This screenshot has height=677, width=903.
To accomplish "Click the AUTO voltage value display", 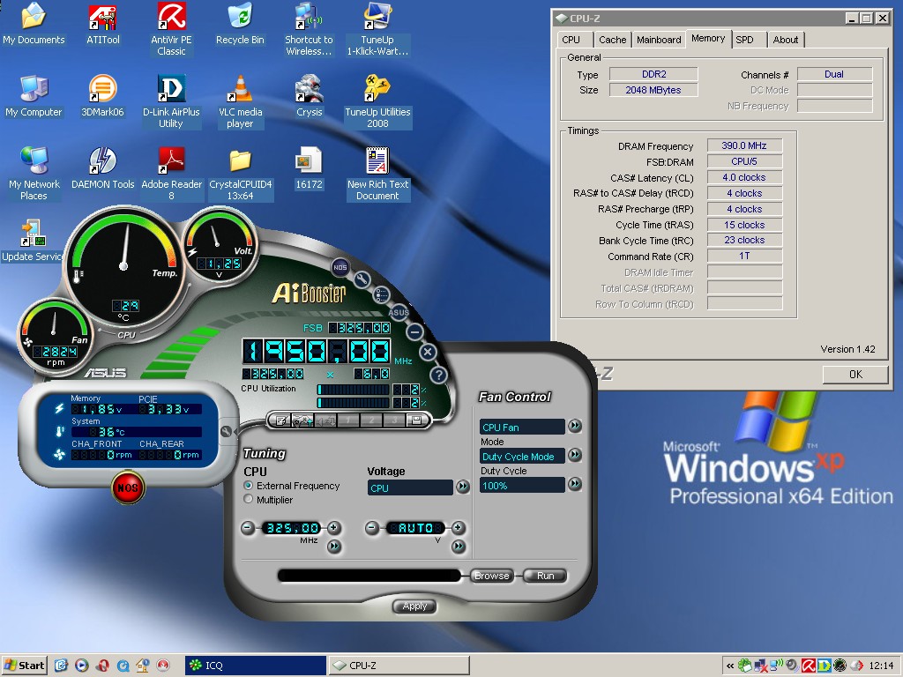I will [415, 528].
